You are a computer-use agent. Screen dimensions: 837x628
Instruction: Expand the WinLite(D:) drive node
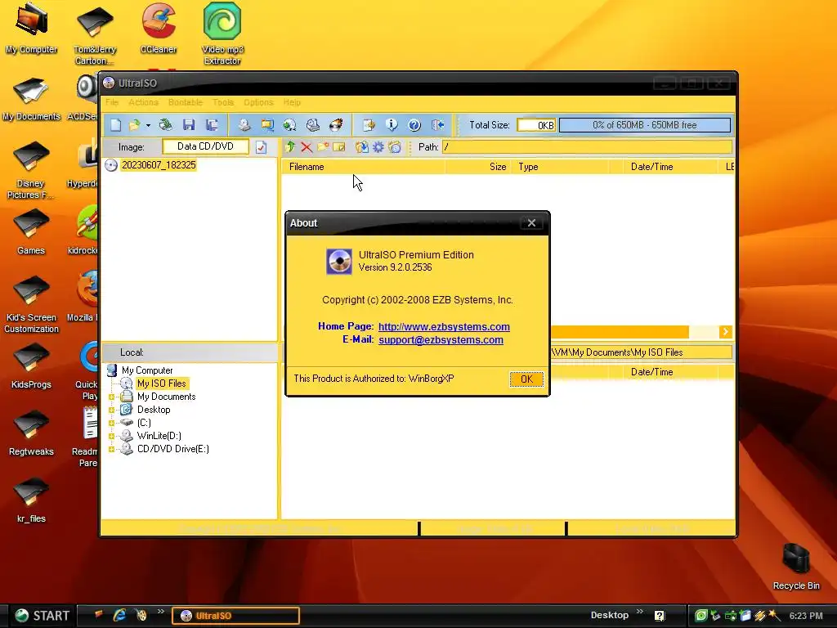tap(111, 437)
